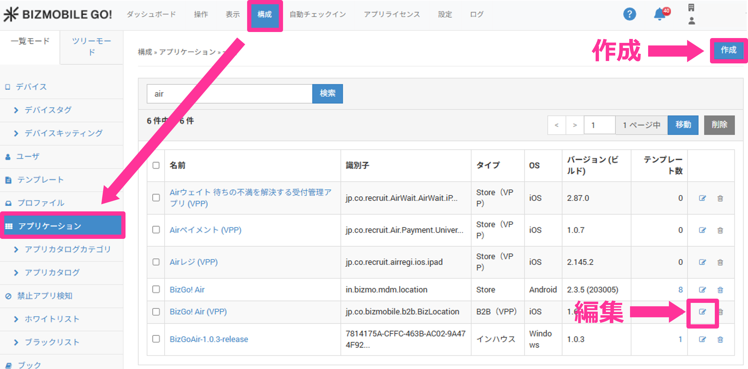Click the next page arrow in pagination
The width and height of the screenshot is (748, 369).
pos(575,125)
